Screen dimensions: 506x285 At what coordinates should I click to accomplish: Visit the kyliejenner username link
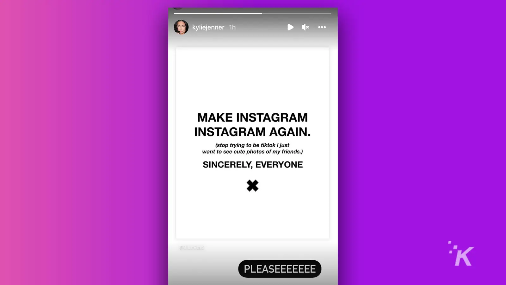(208, 27)
